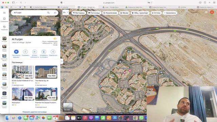Image resolution: width=217 pixels, height=122 pixels.
Task: Go forward in Safari
Action: (25, 3)
